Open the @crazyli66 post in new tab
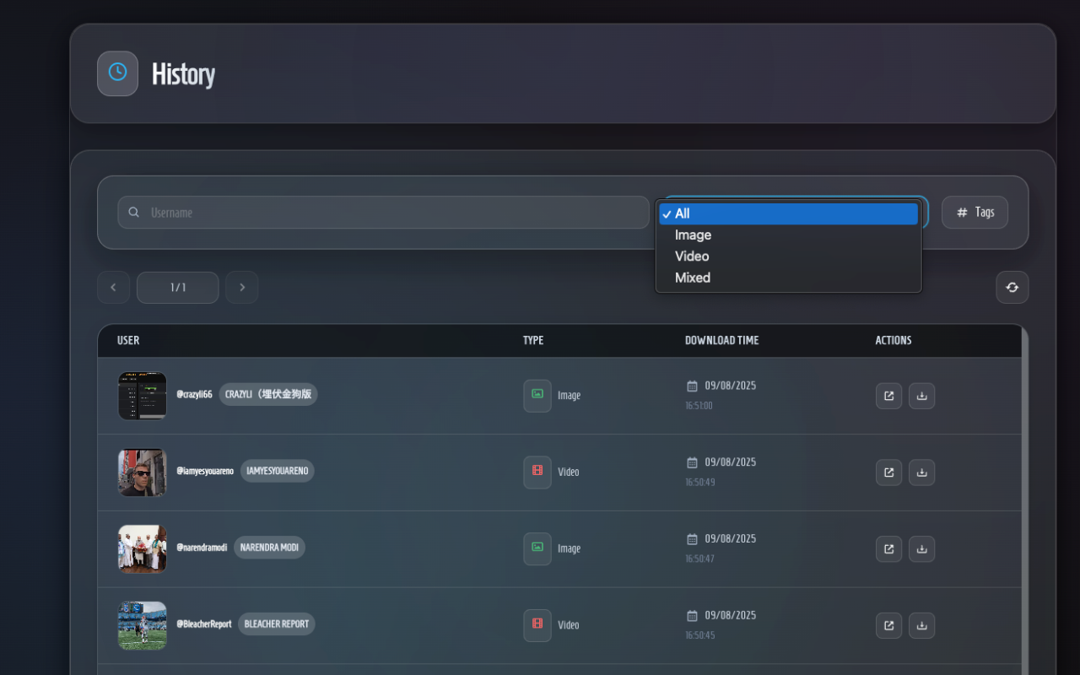Screen dimensions: 1080x675 click(888, 396)
